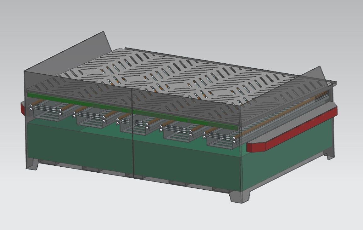Select the long copper rail along the right side
363x230 pixels.
point(281,115)
